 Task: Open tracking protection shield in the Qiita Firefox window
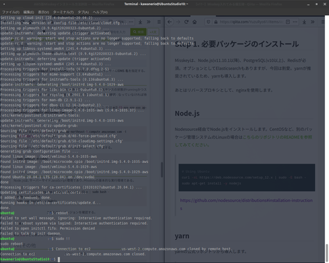[x=209, y=22]
